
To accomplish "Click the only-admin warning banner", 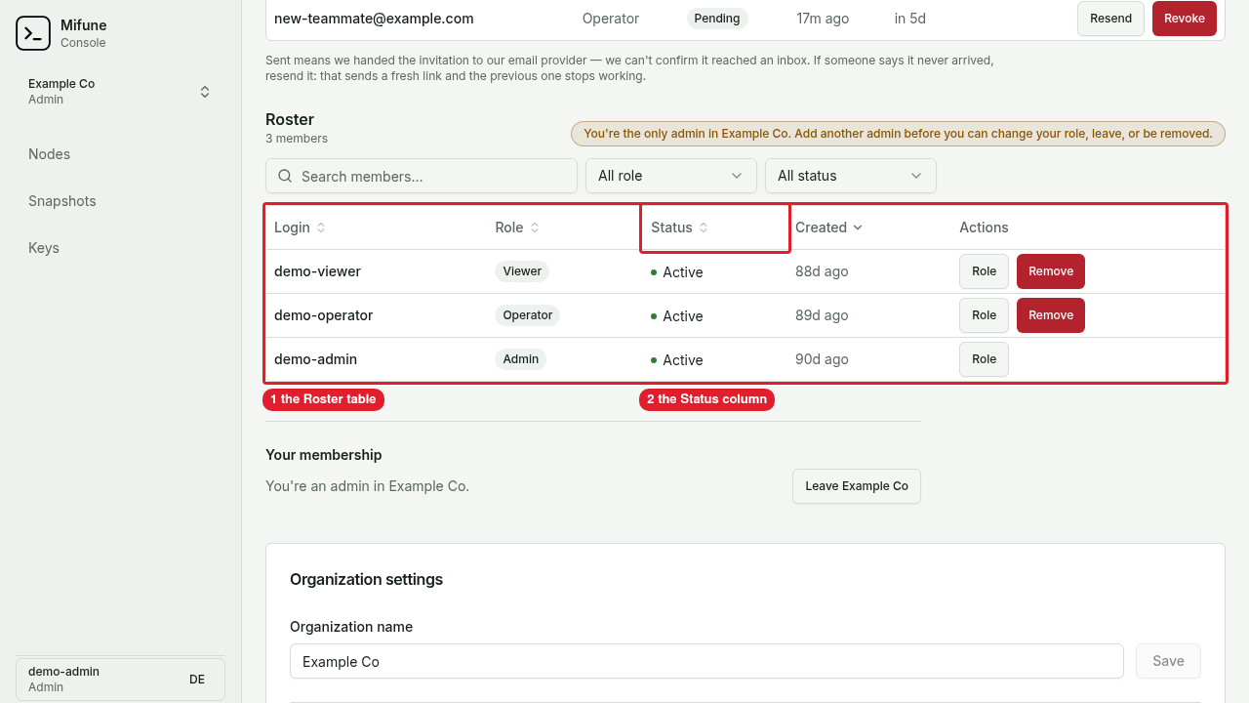I will [898, 134].
